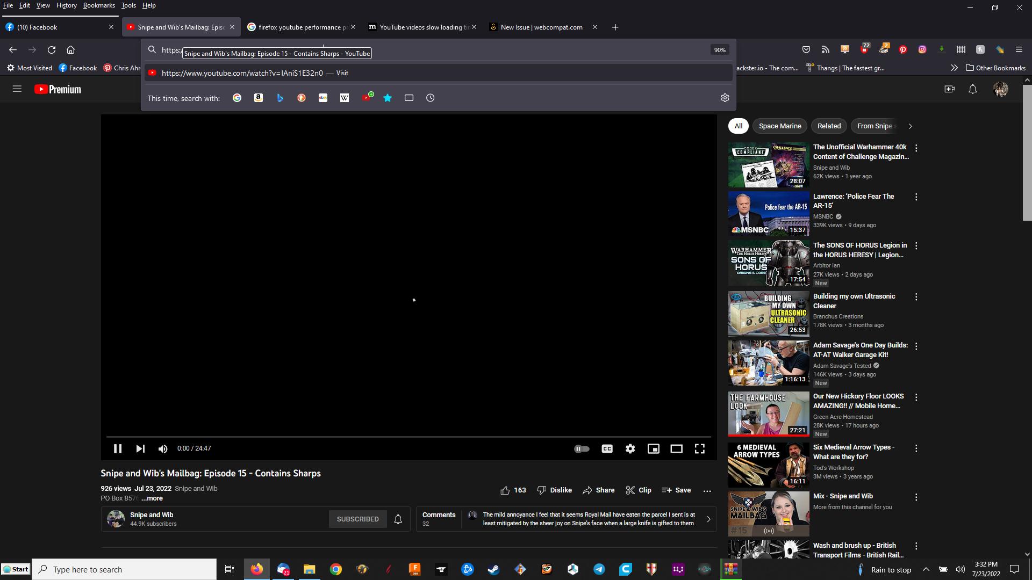The width and height of the screenshot is (1032, 580).
Task: Toggle notification bell for Snipe and Wib
Action: (398, 519)
